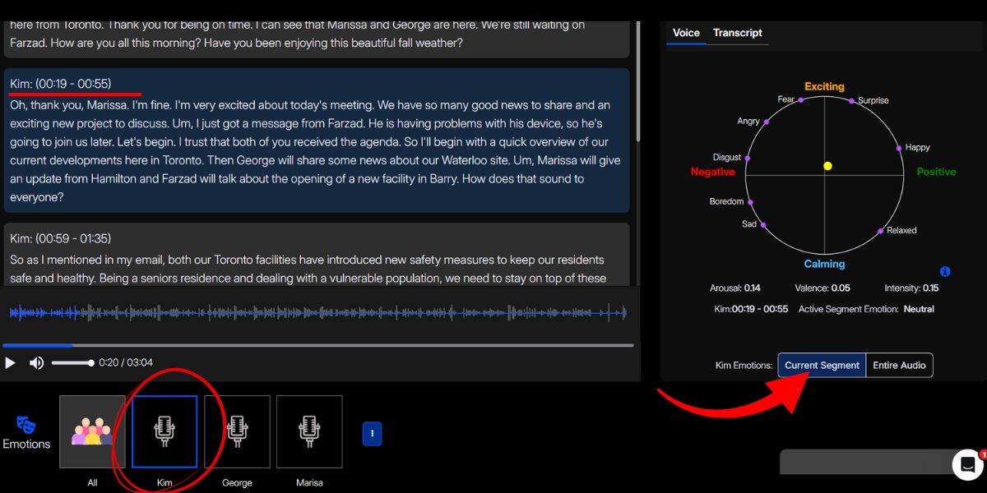Show emotions for Current Segment
The height and width of the screenshot is (493, 987).
point(822,365)
